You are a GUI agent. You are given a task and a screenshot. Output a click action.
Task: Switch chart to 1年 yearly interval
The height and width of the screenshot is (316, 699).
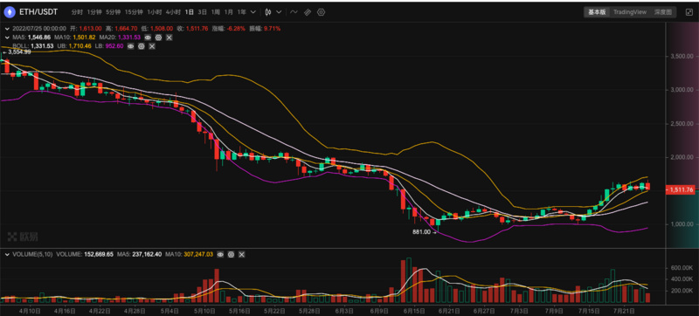coord(241,12)
